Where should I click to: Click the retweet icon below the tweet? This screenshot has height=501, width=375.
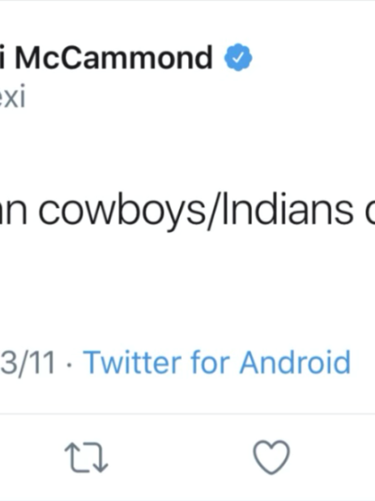[86, 458]
